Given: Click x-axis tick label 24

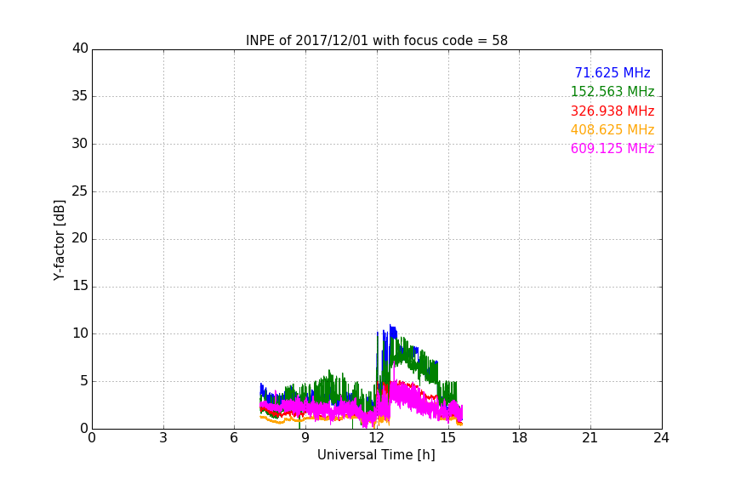Looking at the screenshot, I should pyautogui.click(x=662, y=438).
